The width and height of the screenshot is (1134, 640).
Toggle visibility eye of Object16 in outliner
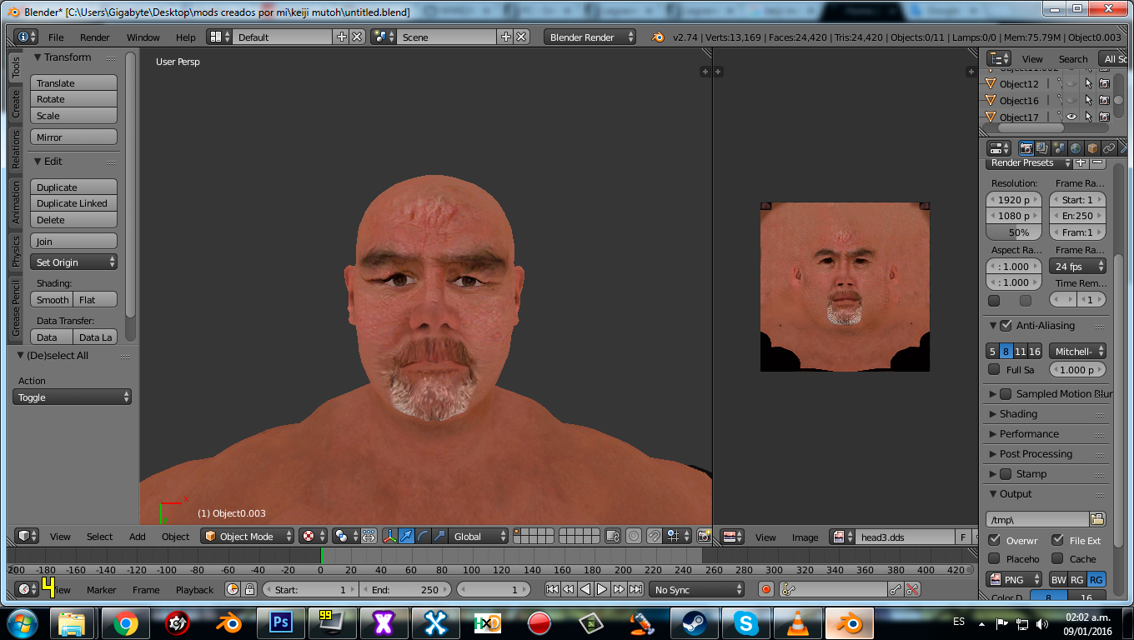1071,100
